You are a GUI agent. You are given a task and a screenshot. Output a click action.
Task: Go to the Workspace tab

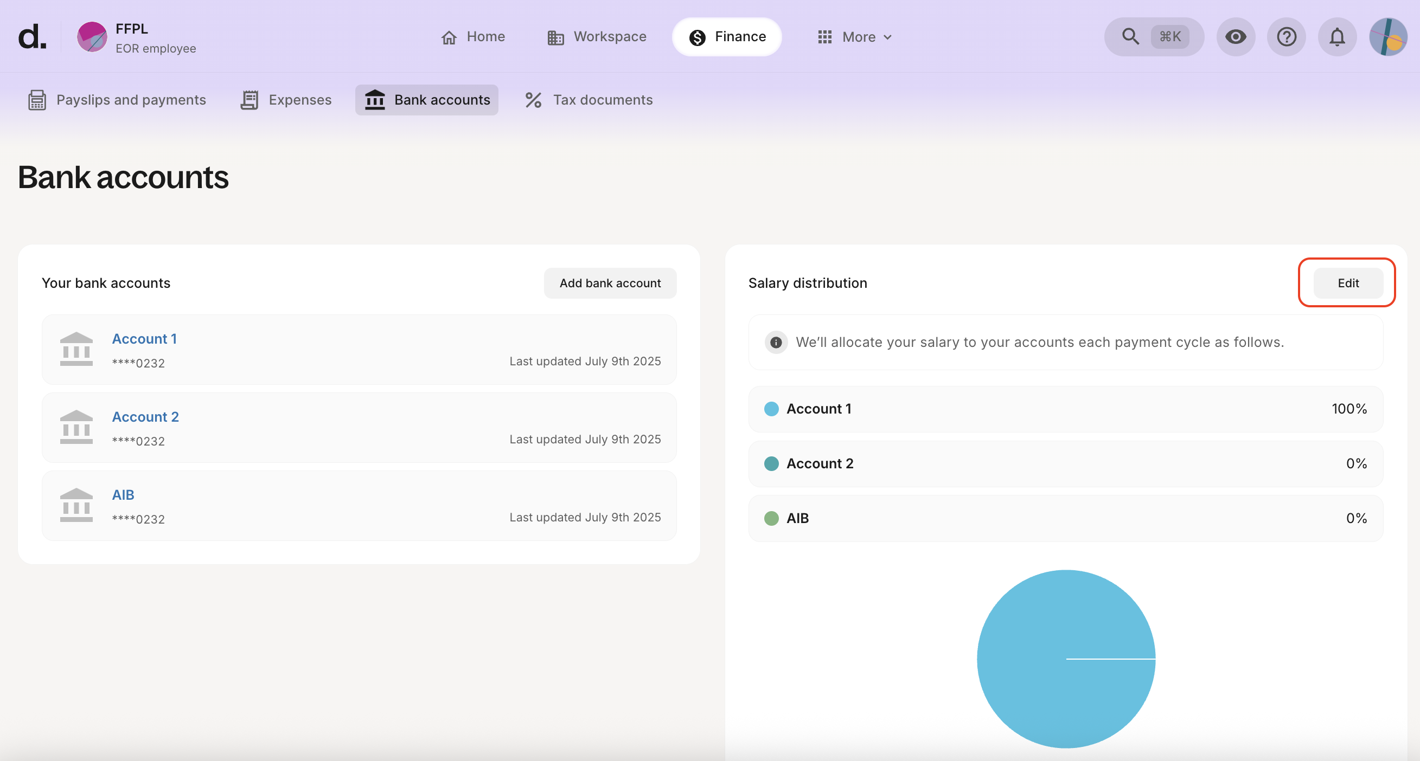pyautogui.click(x=597, y=37)
